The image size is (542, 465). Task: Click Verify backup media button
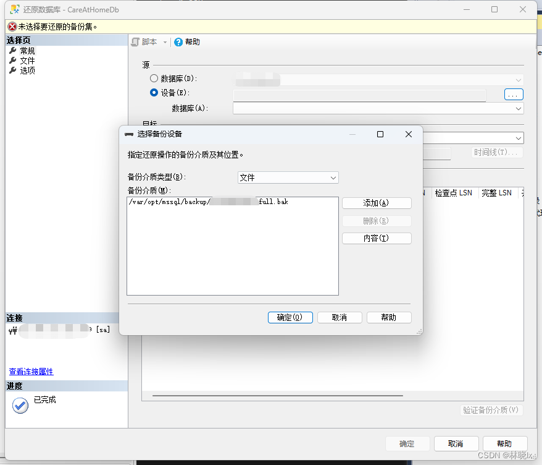pos(491,411)
